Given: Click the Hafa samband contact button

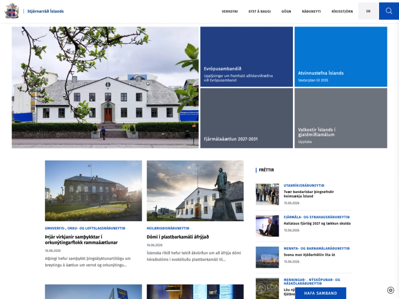Looking at the screenshot, I should click(x=320, y=293).
